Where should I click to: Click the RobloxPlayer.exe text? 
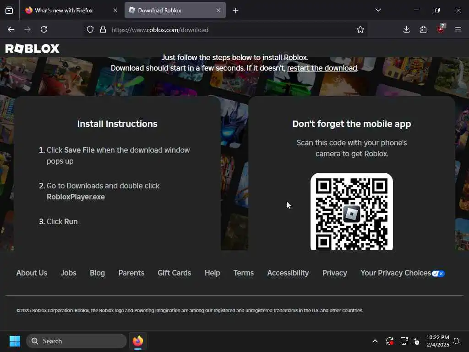(76, 197)
